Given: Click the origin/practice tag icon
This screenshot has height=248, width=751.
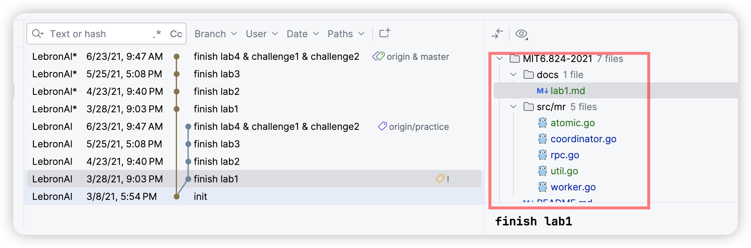Looking at the screenshot, I should (382, 126).
